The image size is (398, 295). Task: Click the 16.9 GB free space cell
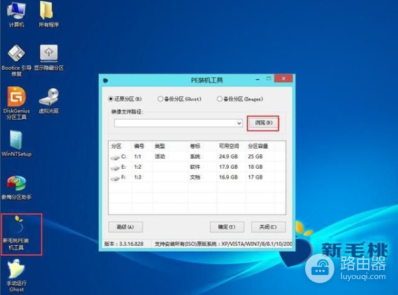tap(228, 177)
